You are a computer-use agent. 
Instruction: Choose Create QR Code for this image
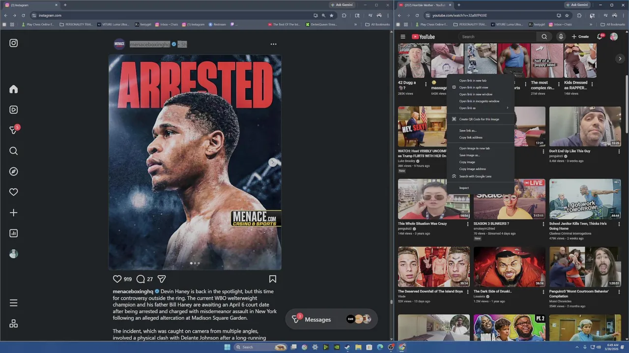coord(480,119)
